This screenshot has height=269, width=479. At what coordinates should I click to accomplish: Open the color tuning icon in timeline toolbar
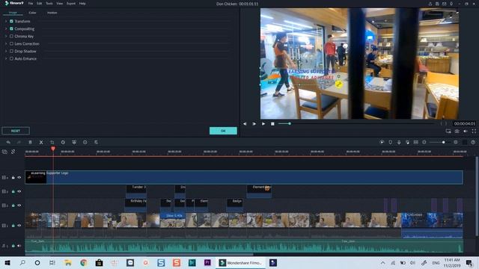click(x=74, y=142)
